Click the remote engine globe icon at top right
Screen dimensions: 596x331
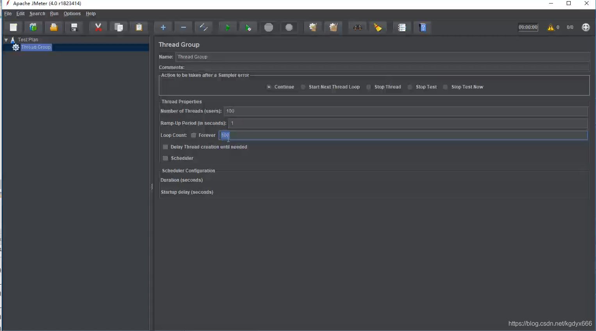[585, 27]
